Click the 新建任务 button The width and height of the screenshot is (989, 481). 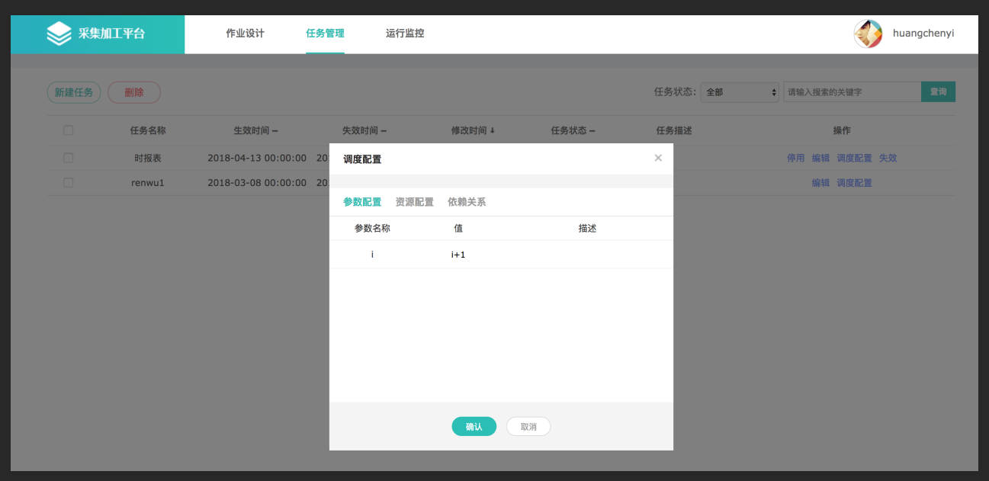74,92
